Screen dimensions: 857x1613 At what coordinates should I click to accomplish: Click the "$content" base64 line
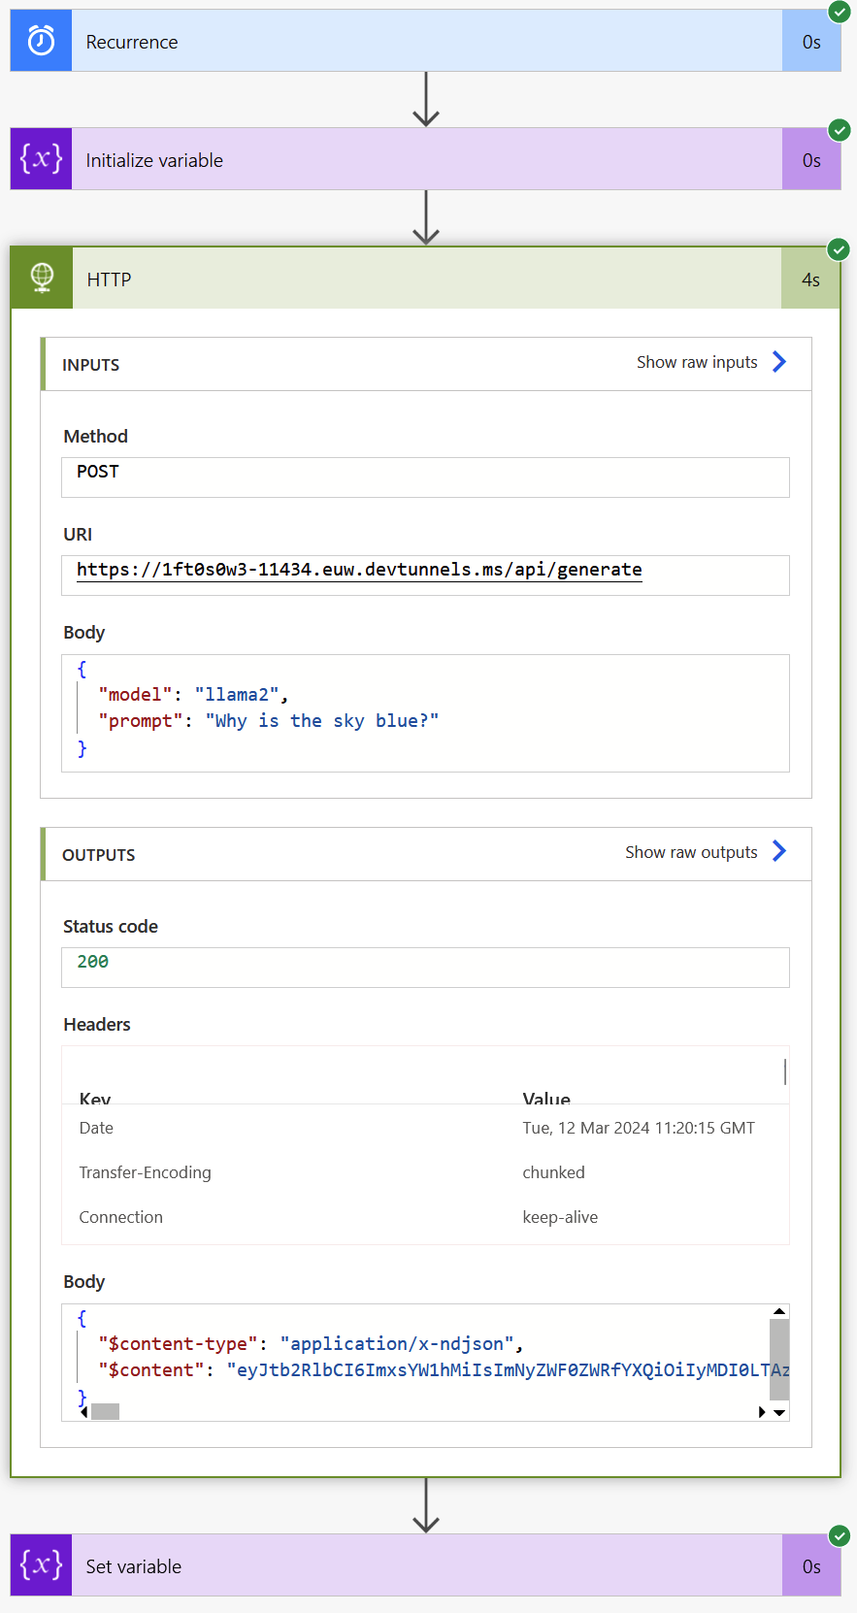coord(444,1369)
